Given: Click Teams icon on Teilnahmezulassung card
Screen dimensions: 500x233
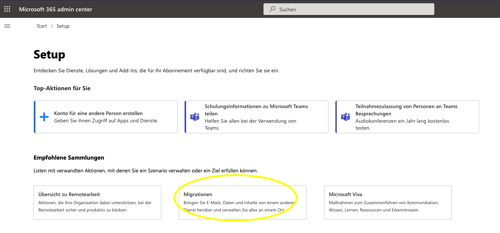Looking at the screenshot, I should 345,117.
